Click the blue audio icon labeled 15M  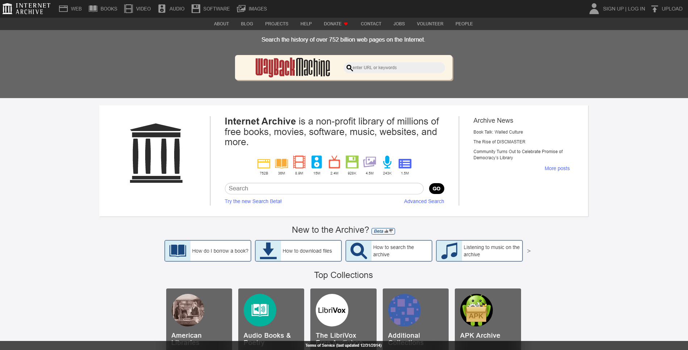[x=316, y=162]
